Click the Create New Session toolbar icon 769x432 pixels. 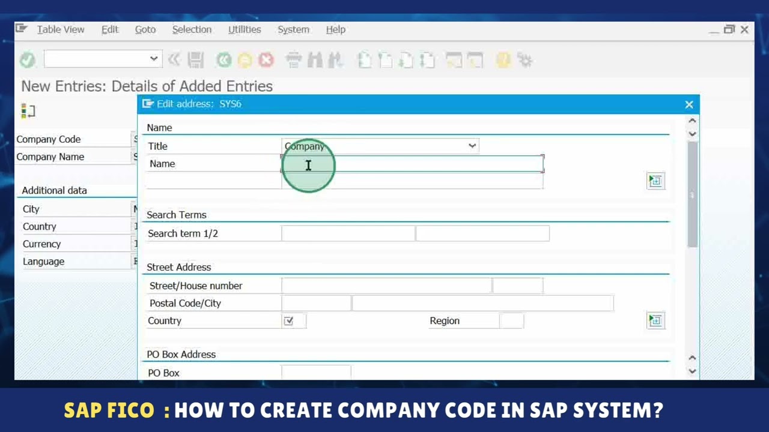click(x=454, y=59)
